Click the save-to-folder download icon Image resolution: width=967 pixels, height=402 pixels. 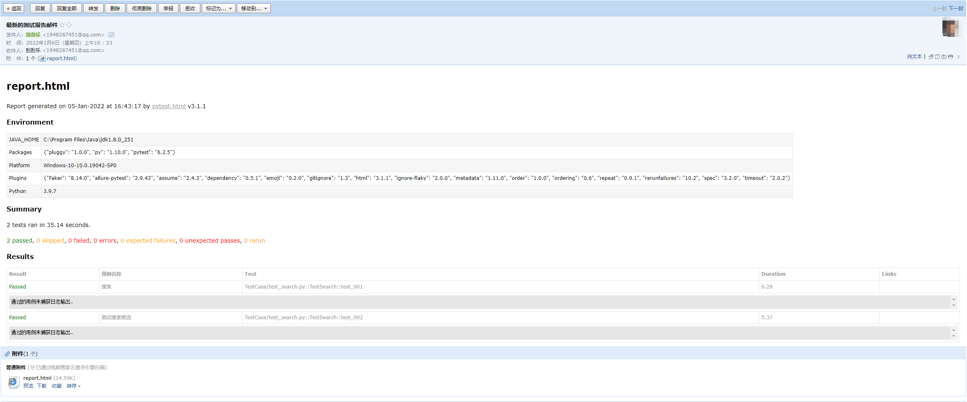tap(944, 57)
